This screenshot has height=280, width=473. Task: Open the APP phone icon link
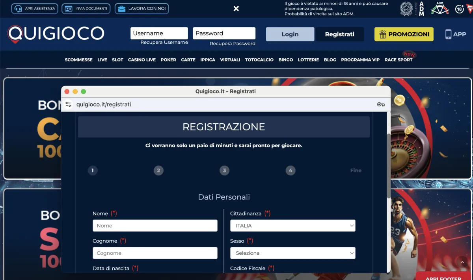(456, 34)
